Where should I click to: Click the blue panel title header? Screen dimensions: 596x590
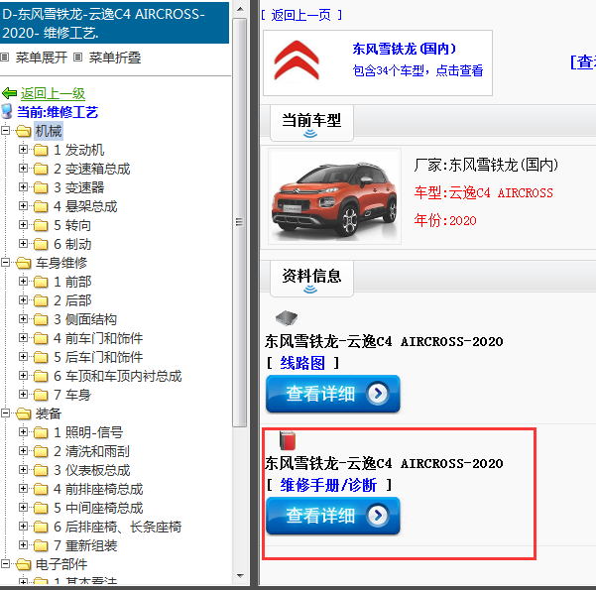tap(114, 23)
